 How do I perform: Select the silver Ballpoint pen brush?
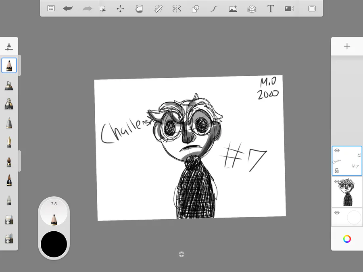point(9,123)
